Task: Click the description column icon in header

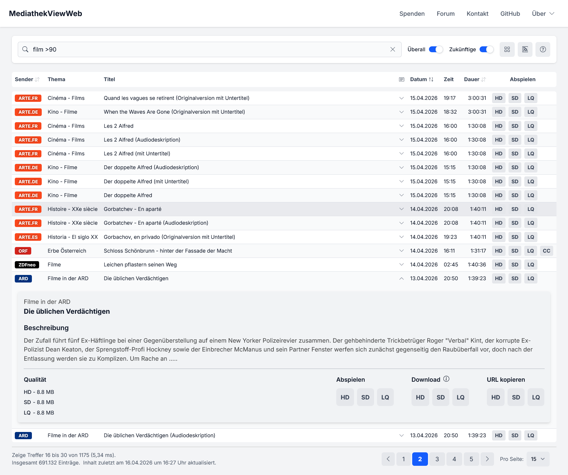Action: click(401, 79)
